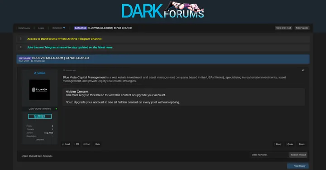Open Z_Union username profile link in post

click(39, 73)
